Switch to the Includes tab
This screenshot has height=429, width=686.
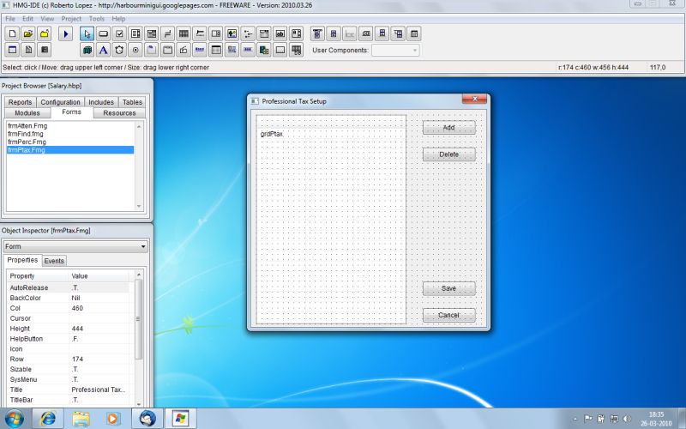pyautogui.click(x=101, y=102)
